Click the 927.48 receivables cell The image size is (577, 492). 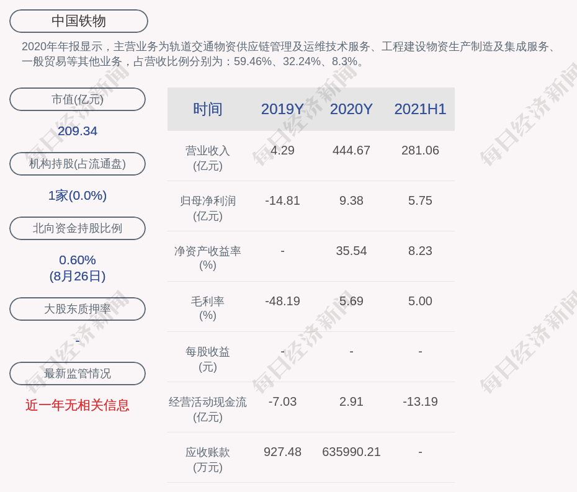(282, 452)
